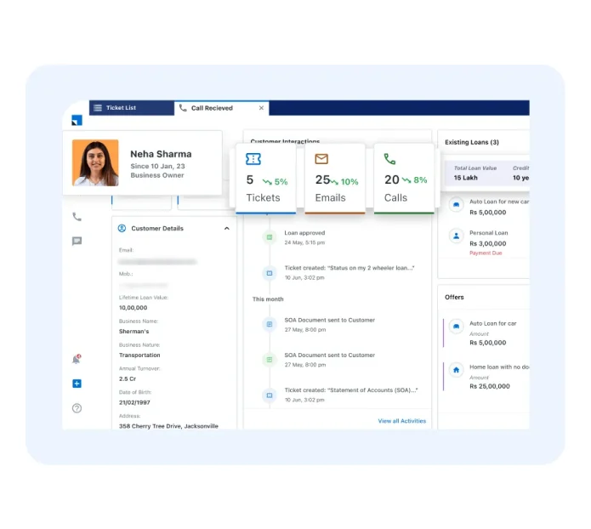The image size is (591, 529).
Task: Collapse the Customer Details section
Action: 226,229
